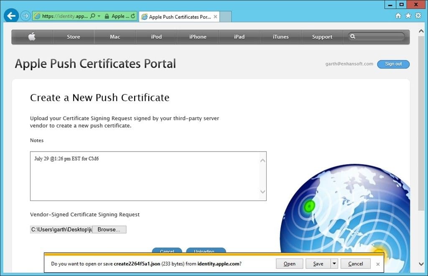The image size is (428, 276).
Task: Click the Sign out button
Action: pyautogui.click(x=393, y=64)
